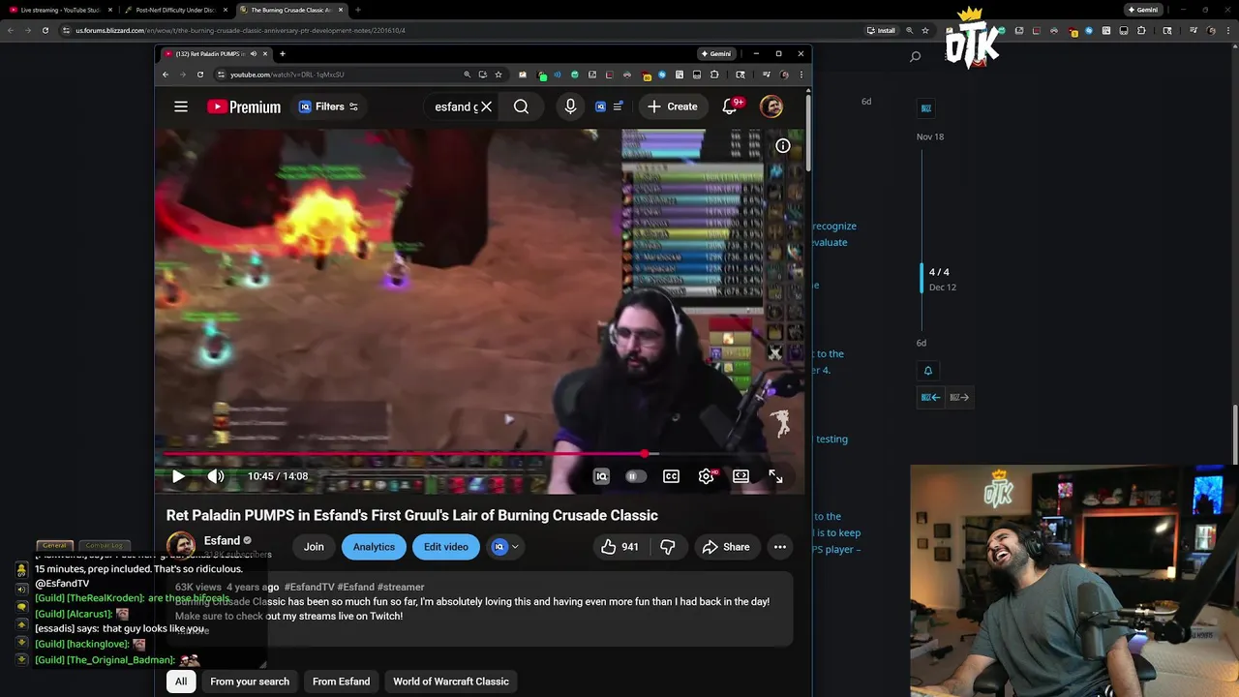Image resolution: width=1239 pixels, height=697 pixels.
Task: Reload the YouTube page in front window
Action: pyautogui.click(x=200, y=75)
